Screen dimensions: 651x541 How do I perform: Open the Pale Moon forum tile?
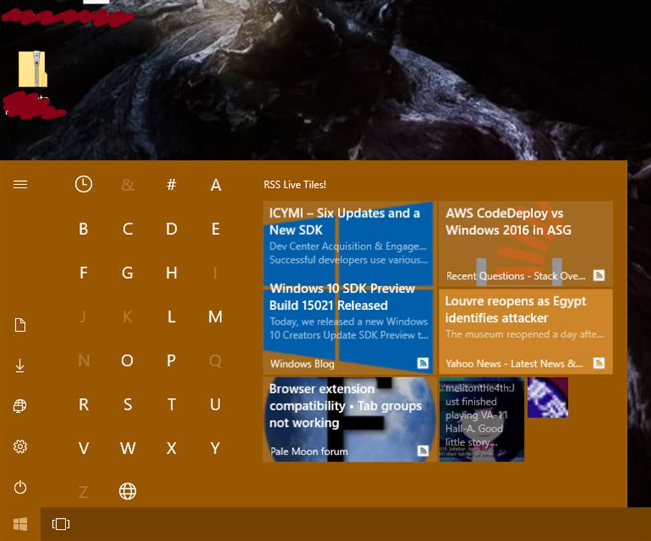point(349,419)
